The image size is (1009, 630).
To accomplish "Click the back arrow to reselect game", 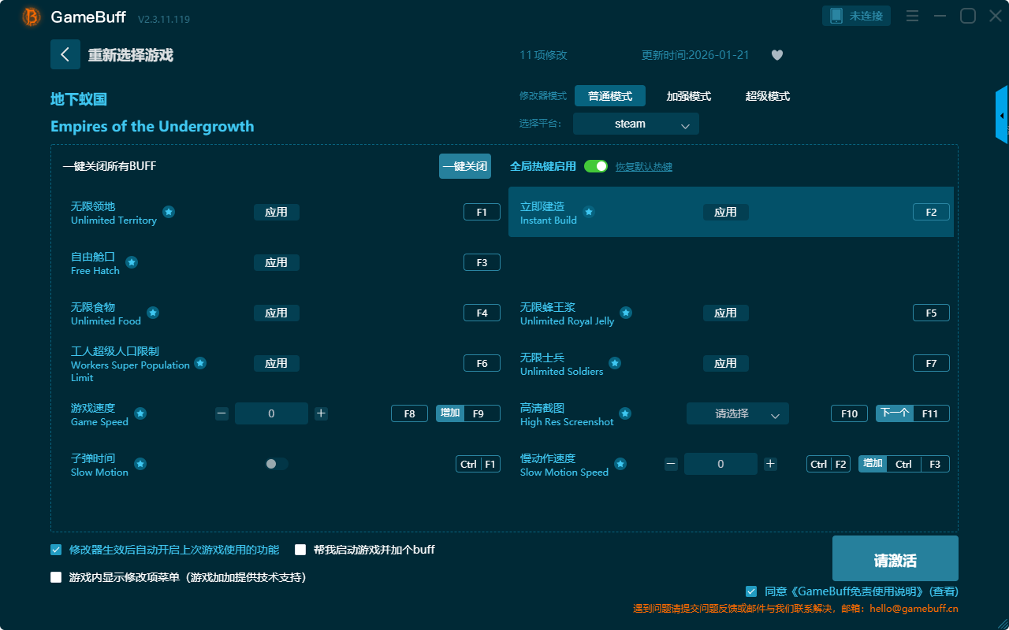I will (65, 54).
